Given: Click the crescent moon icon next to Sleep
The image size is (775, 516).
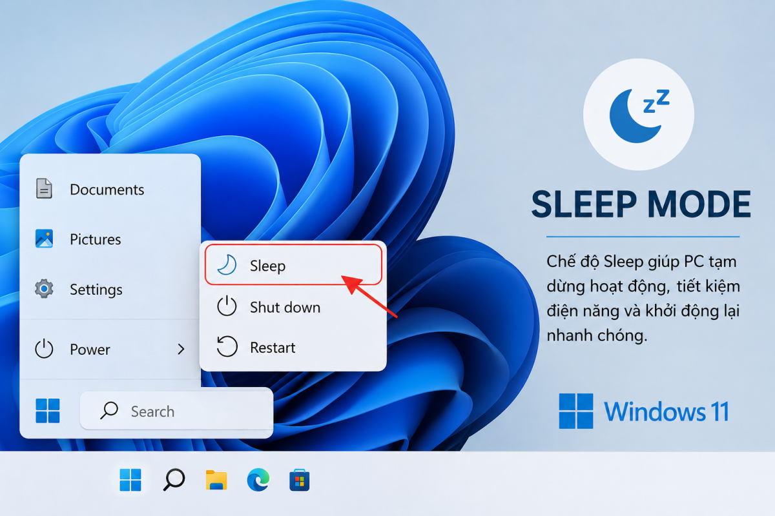Looking at the screenshot, I should click(x=227, y=265).
